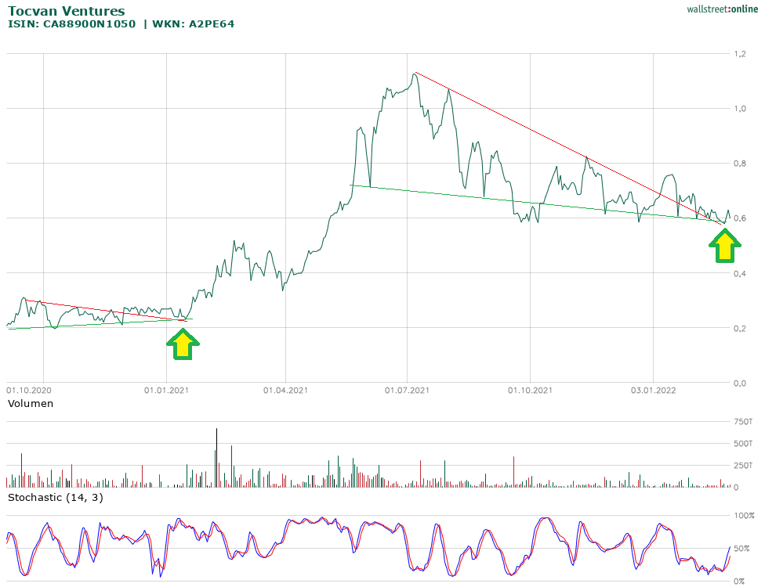Viewport: 765px width, 587px height.
Task: Click the 0,4 price axis label
Action: click(x=740, y=273)
